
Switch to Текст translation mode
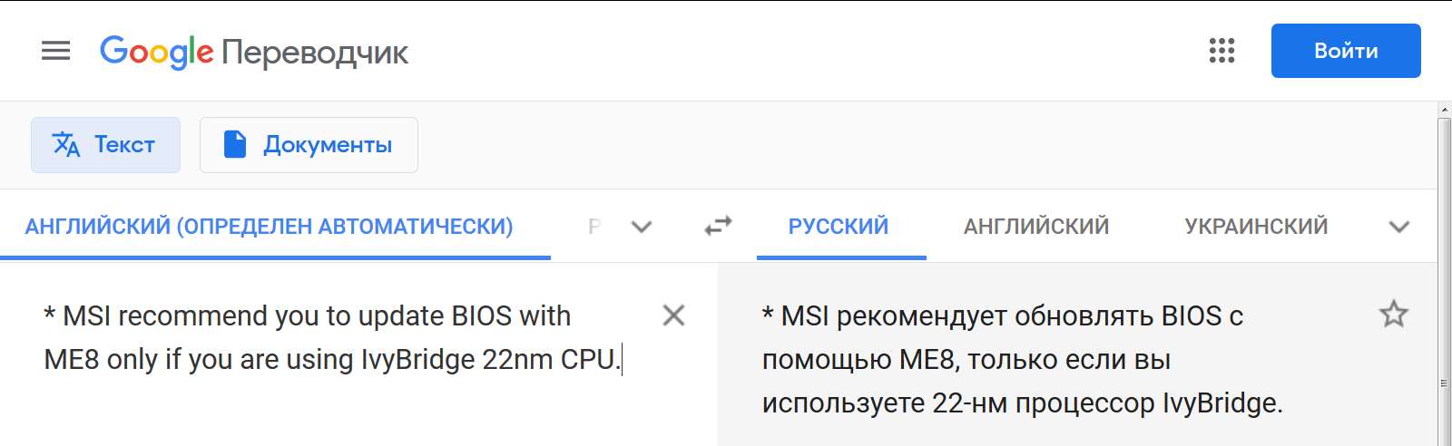pos(105,145)
